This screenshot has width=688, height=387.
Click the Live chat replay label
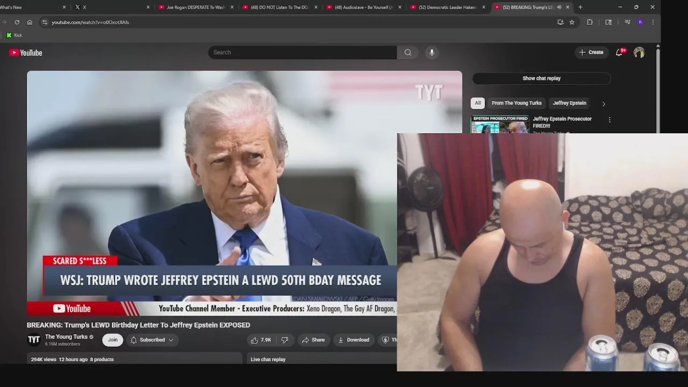point(268,360)
